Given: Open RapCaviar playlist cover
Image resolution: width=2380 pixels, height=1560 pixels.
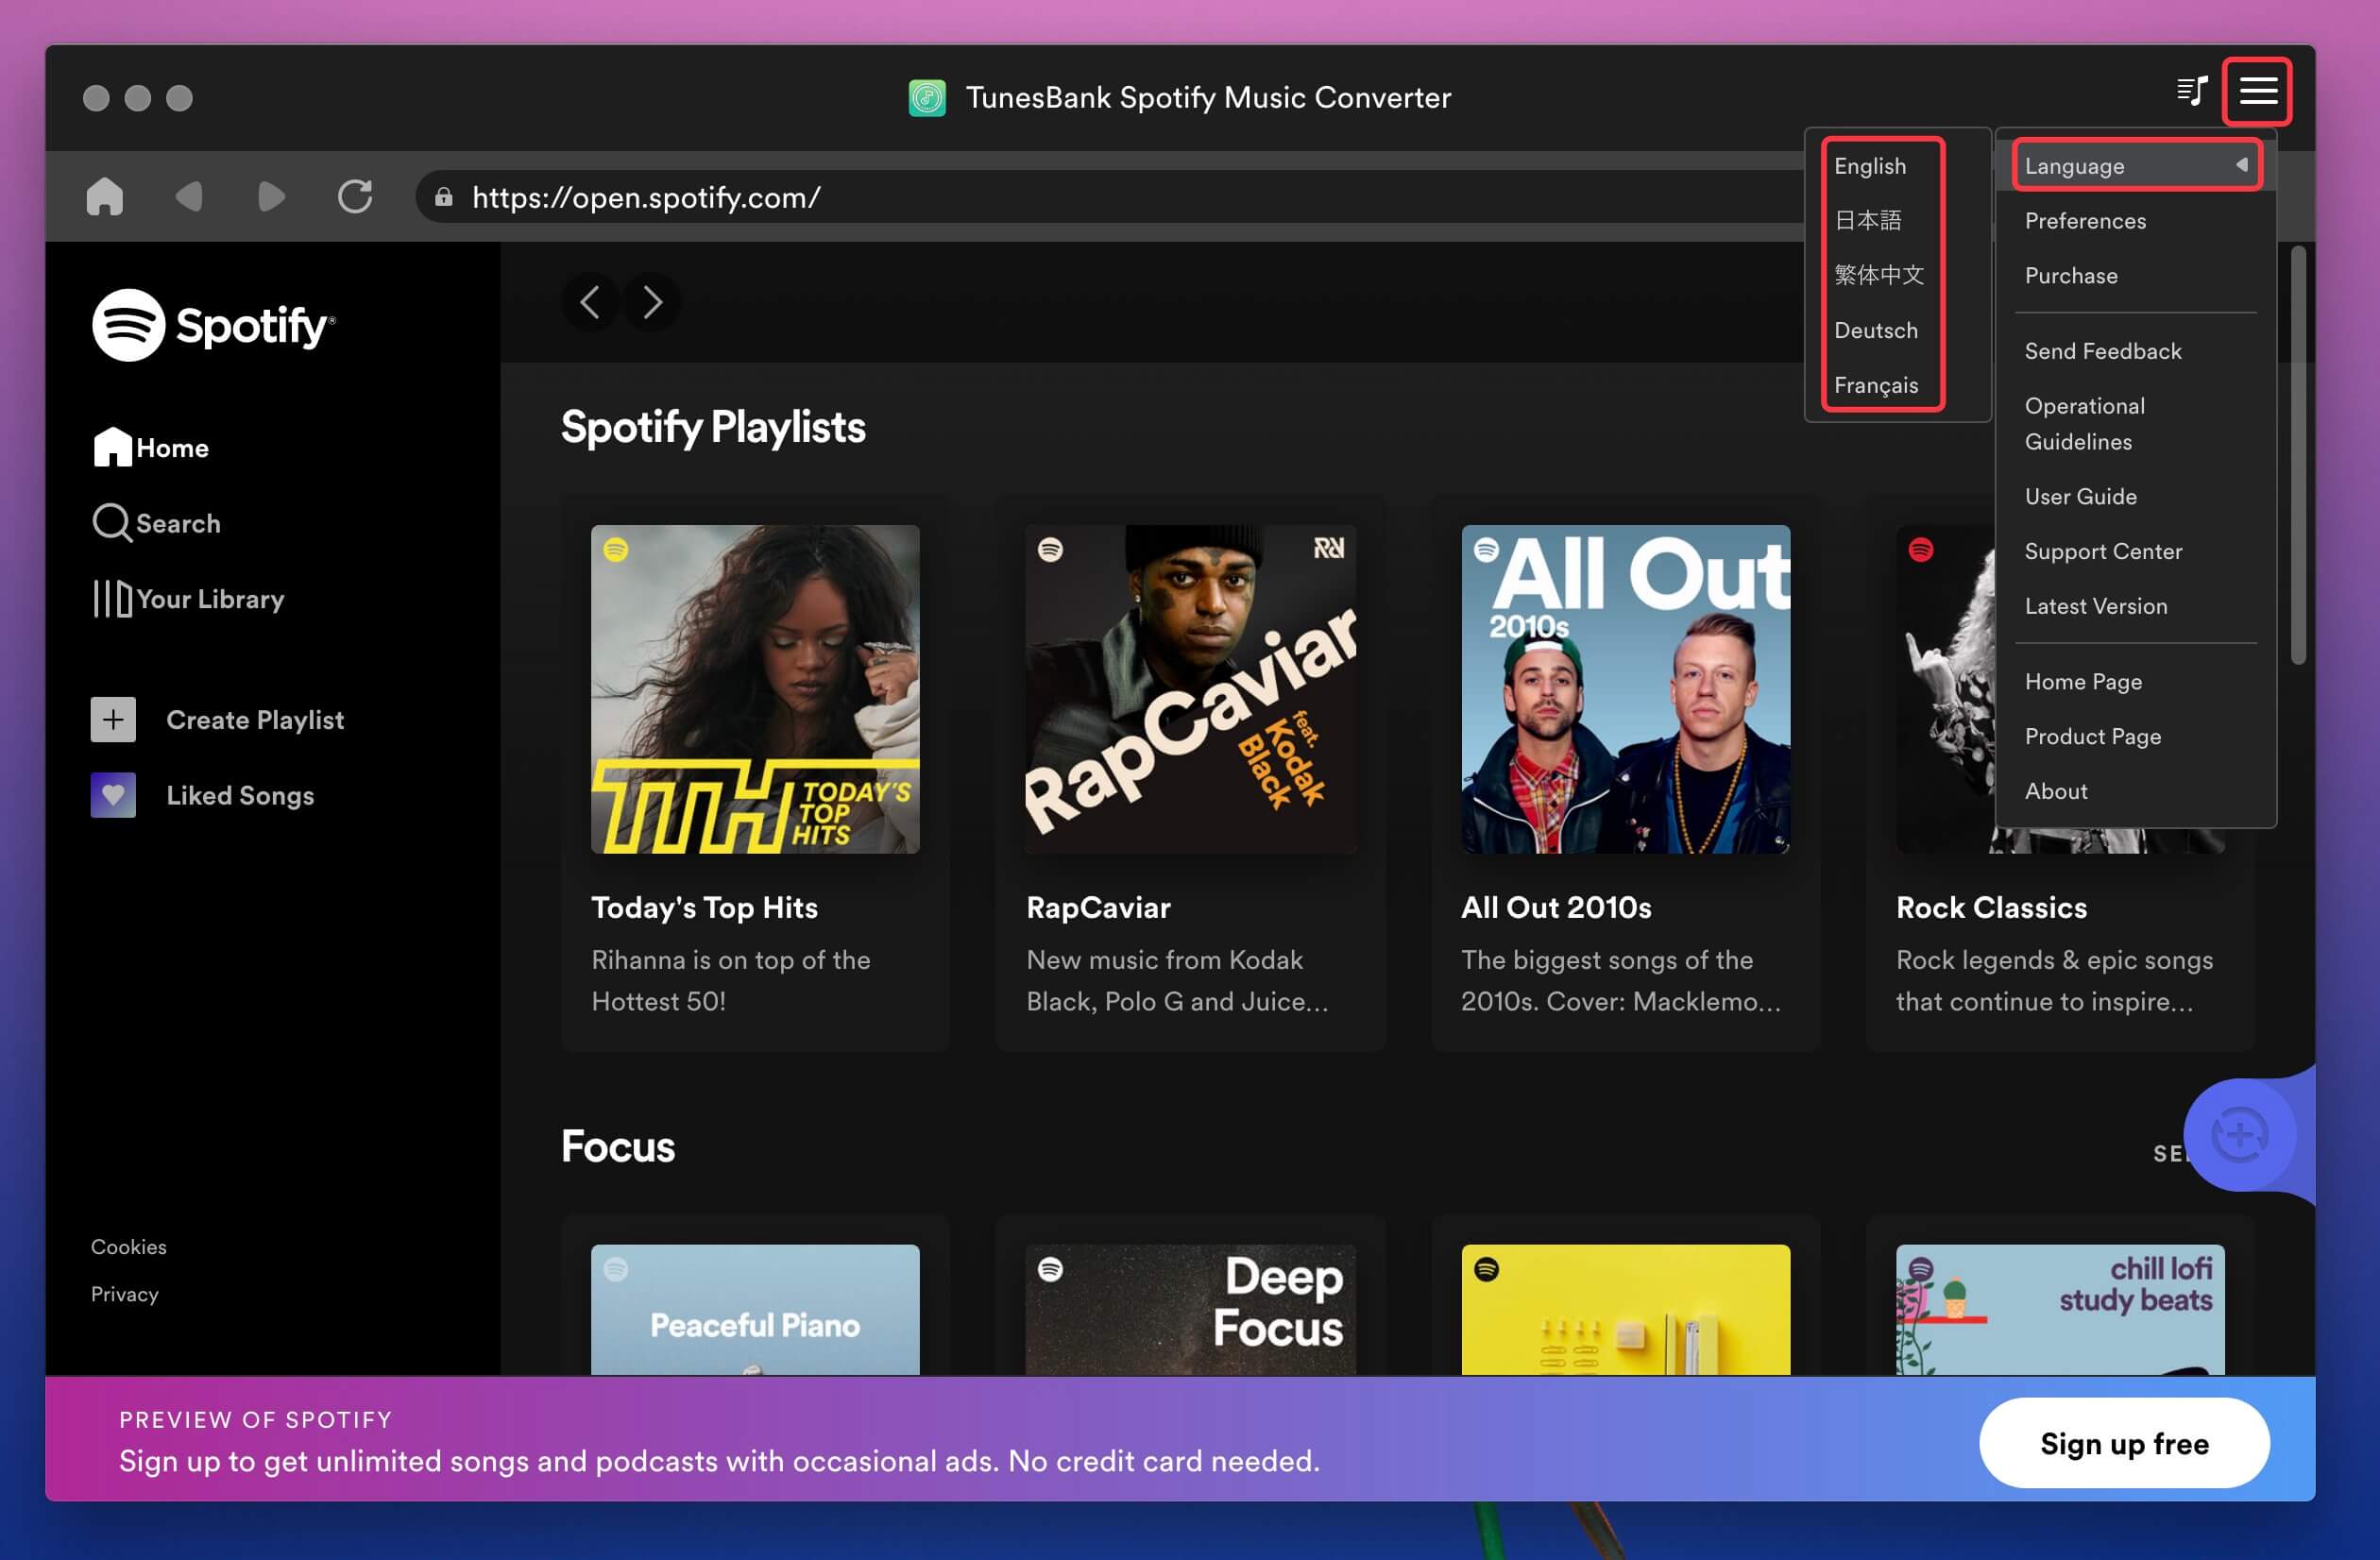Looking at the screenshot, I should coord(1190,689).
